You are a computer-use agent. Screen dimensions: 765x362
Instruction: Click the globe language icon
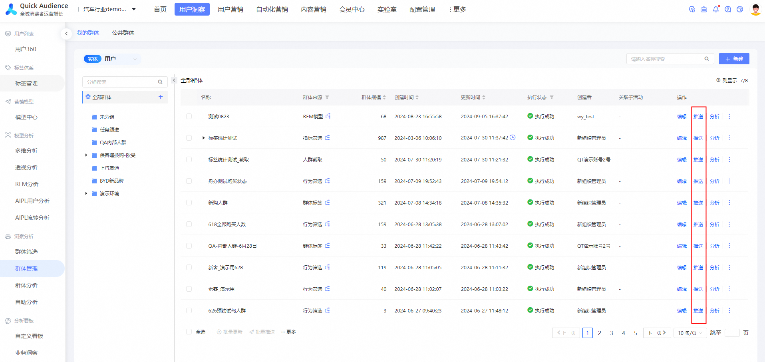click(x=740, y=9)
